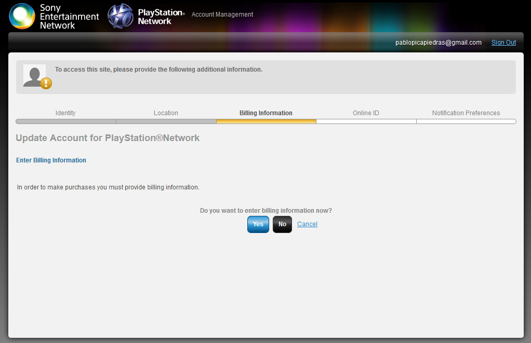Click the Cancel link

pyautogui.click(x=307, y=224)
